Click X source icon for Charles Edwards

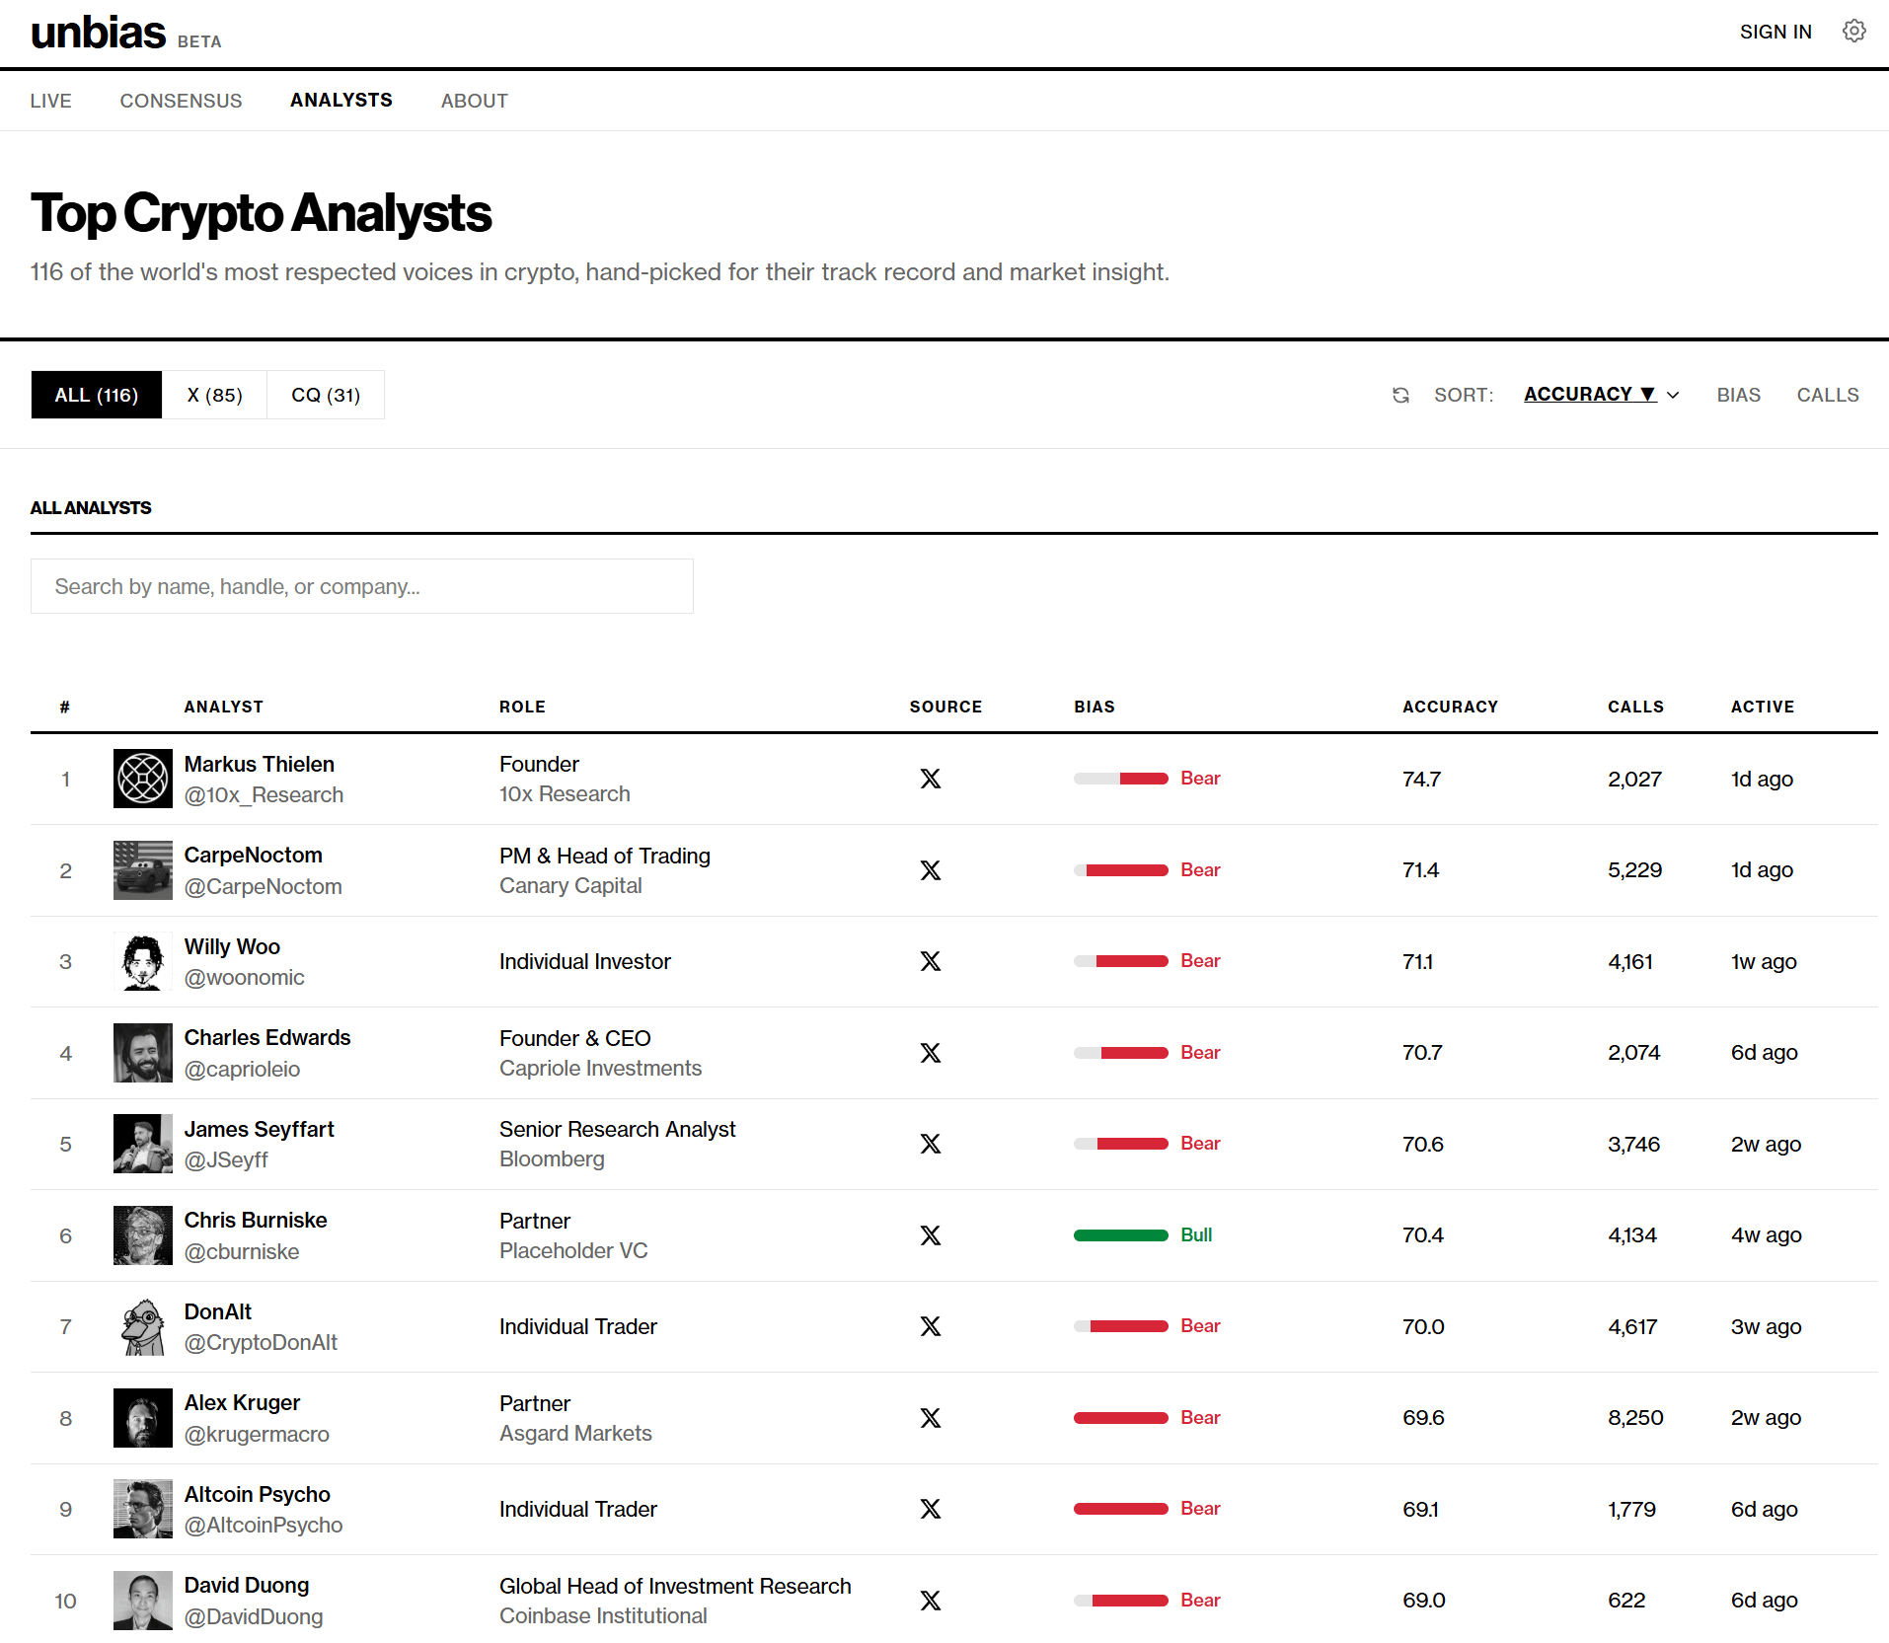tap(931, 1053)
